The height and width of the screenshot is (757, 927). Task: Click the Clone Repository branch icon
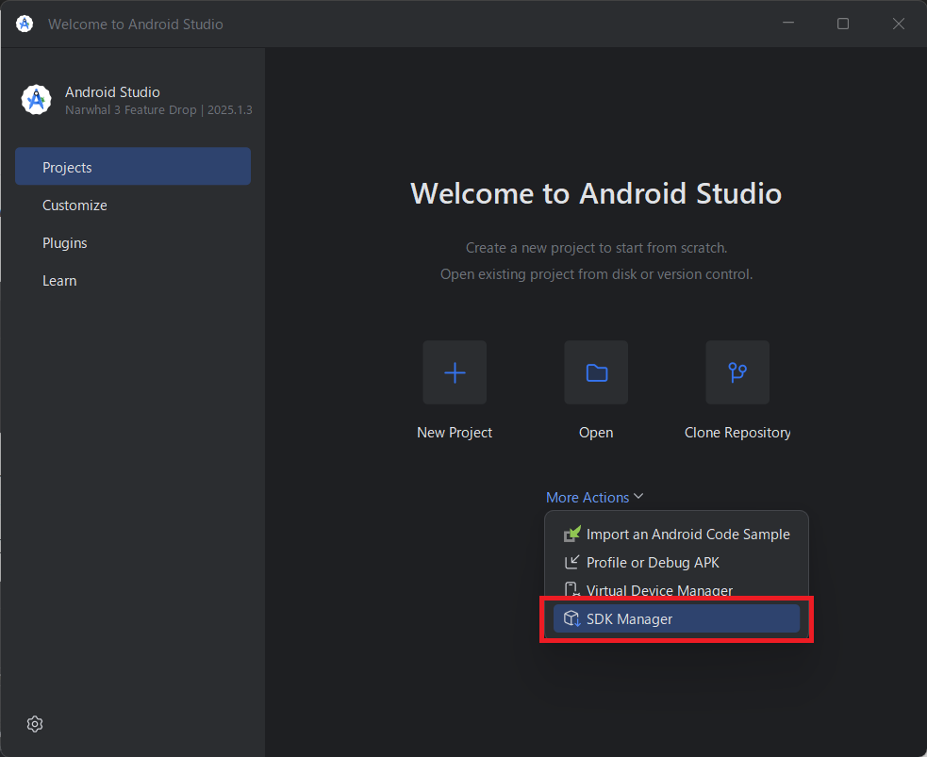tap(737, 372)
